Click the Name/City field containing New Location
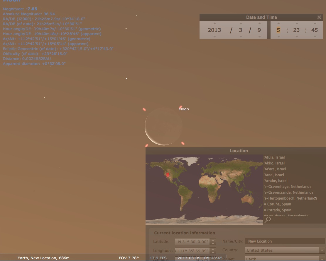This screenshot has height=261, width=326. [284, 241]
